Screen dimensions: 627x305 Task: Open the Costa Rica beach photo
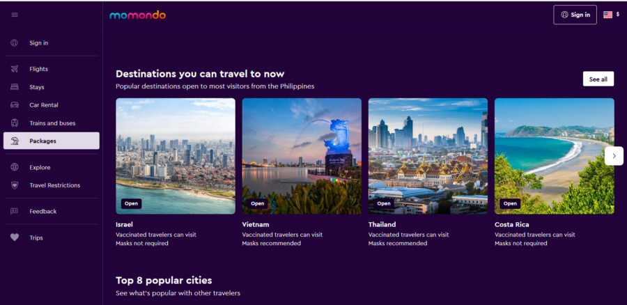pos(555,156)
